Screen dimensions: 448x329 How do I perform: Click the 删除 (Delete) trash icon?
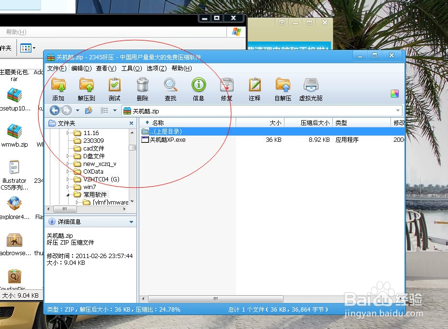point(142,89)
